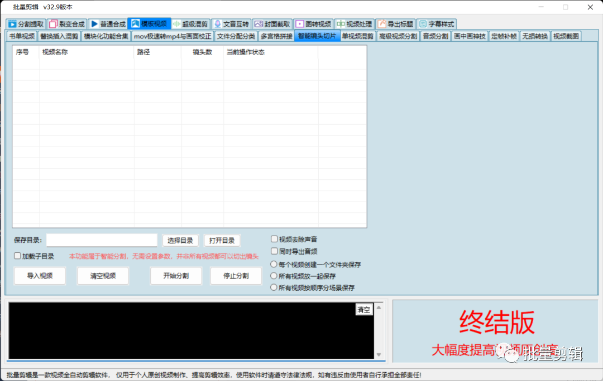This screenshot has width=603, height=381.
Task: Tick the 同时导出音频 checkbox
Action: click(x=274, y=252)
